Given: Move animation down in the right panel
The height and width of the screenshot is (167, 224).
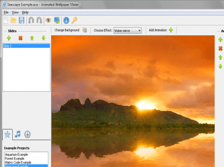Looking at the screenshot, I should [x=220, y=66].
